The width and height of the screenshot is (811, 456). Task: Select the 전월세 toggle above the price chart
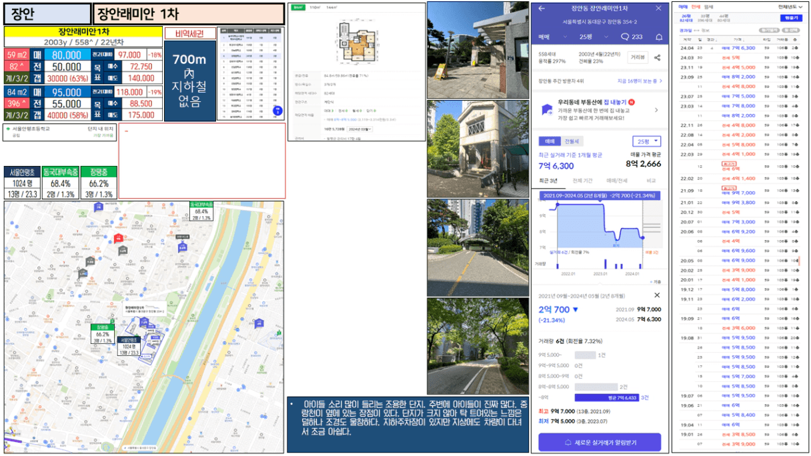(572, 141)
